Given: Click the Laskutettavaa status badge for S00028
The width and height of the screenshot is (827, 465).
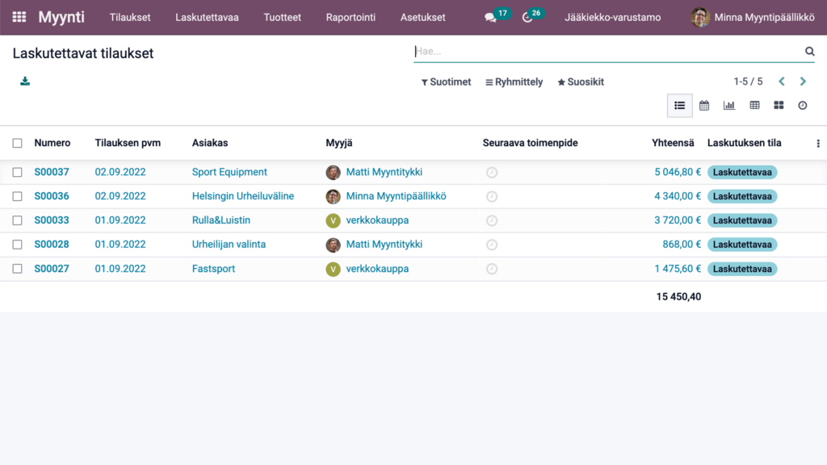Looking at the screenshot, I should [x=742, y=245].
